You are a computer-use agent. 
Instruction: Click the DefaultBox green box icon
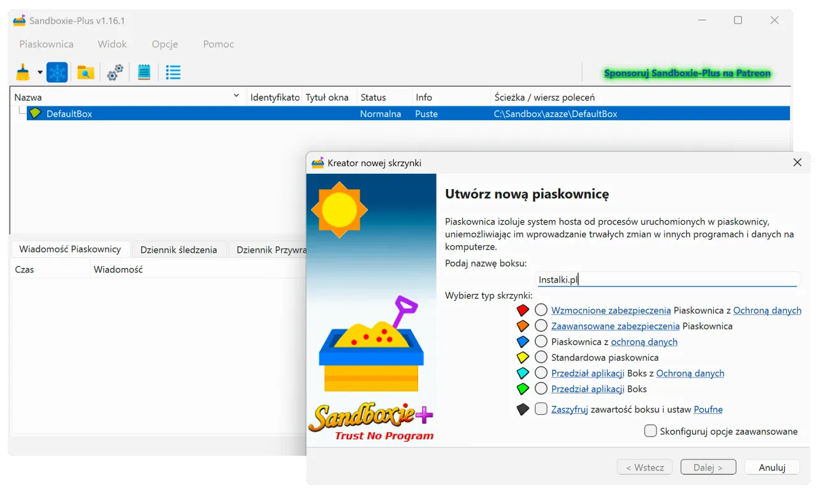(36, 113)
